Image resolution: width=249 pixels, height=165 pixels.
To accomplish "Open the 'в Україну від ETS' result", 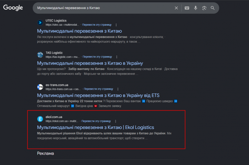I will point(98,95).
